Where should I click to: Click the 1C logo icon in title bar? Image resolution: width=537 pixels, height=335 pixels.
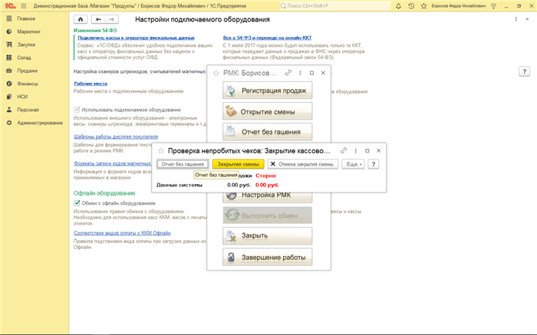(10, 6)
